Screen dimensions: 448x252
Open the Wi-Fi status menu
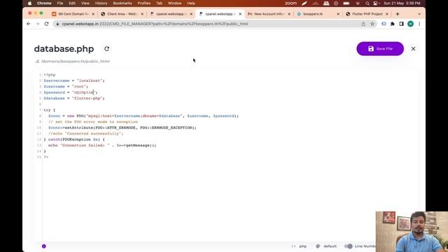[x=358, y=3]
